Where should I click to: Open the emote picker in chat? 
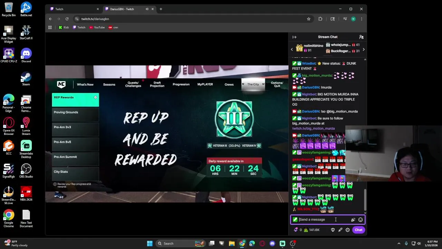tap(361, 220)
